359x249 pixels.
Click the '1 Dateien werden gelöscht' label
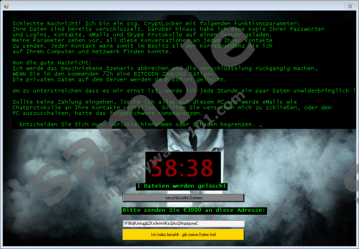click(181, 186)
